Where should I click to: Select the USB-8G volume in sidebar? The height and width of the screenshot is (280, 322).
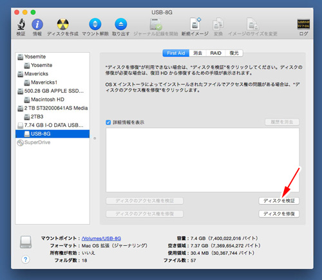click(x=52, y=134)
